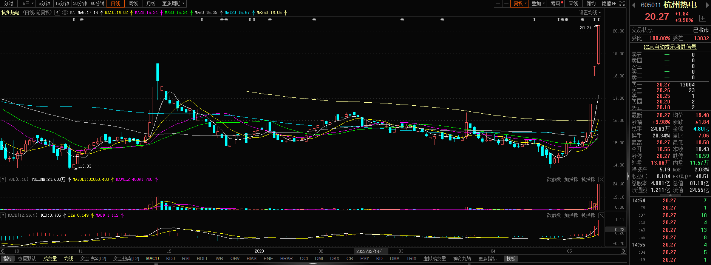Enter fullscreen chart mode icon
This screenshot has height=265, width=711.
pyautogui.click(x=622, y=3)
